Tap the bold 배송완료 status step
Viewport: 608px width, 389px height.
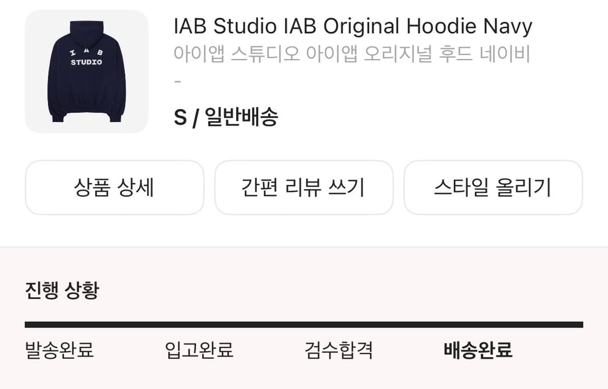(x=478, y=350)
